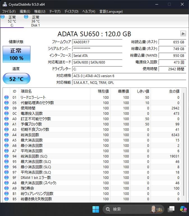The image size is (189, 216).
Task: Click the status orb for 05 代替処理済のセクタ数
Action: pyautogui.click(x=6, y=103)
